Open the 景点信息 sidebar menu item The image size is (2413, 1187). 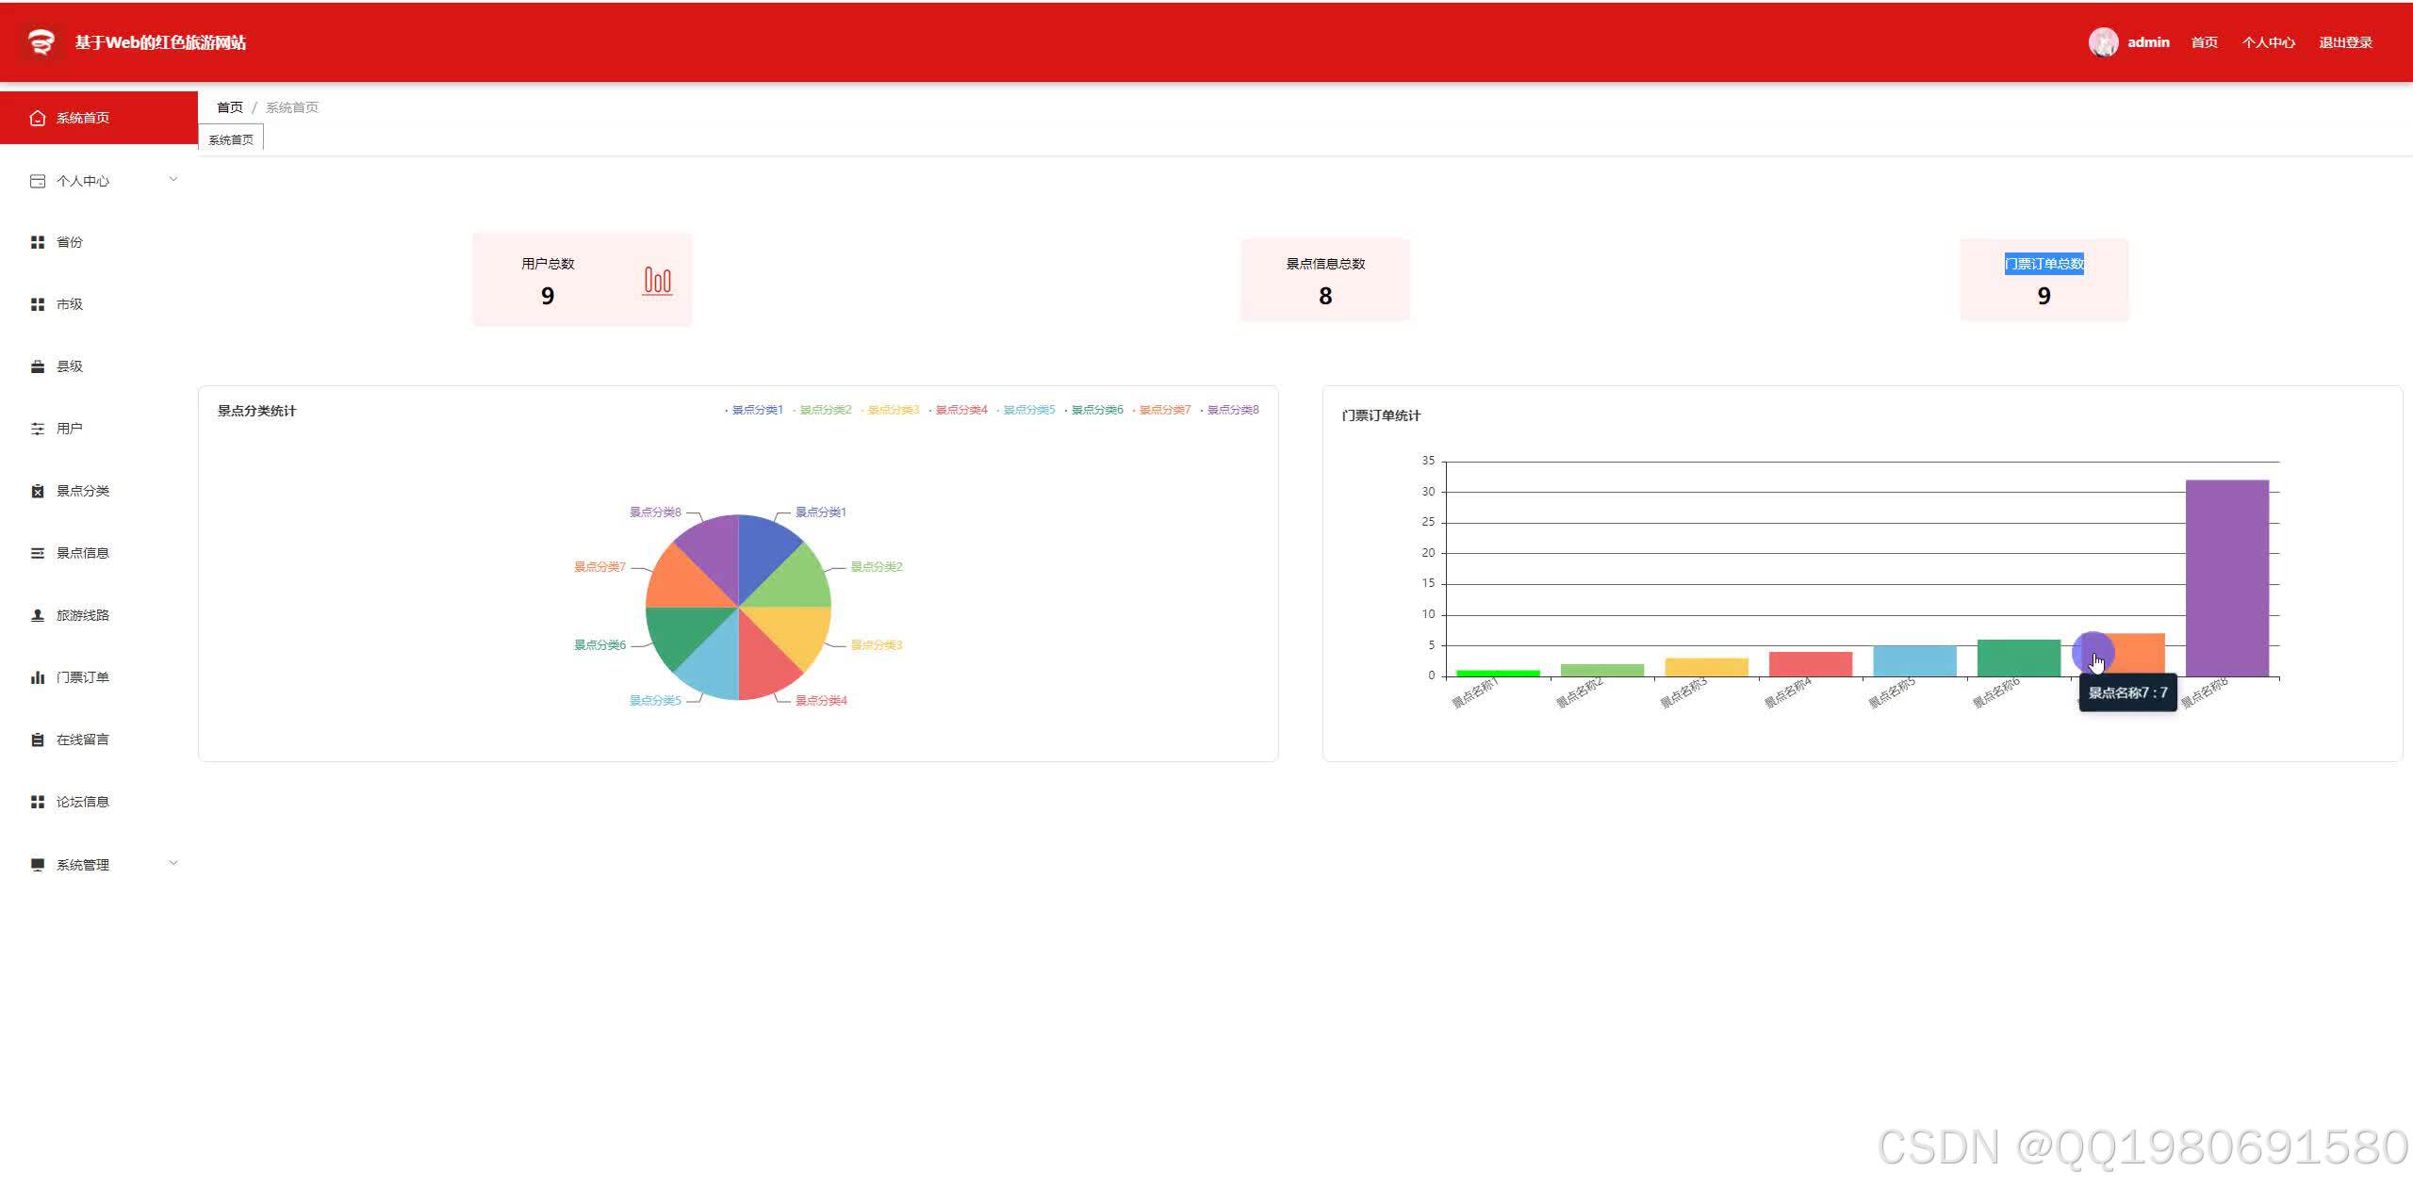click(x=83, y=553)
